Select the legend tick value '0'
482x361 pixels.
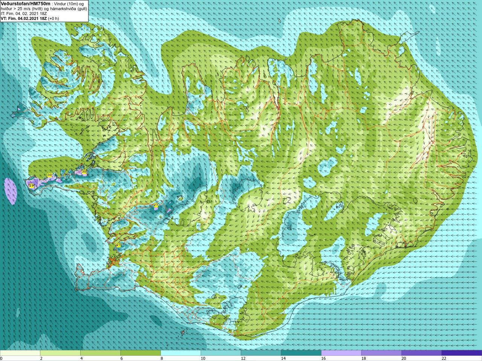pyautogui.click(x=1, y=358)
